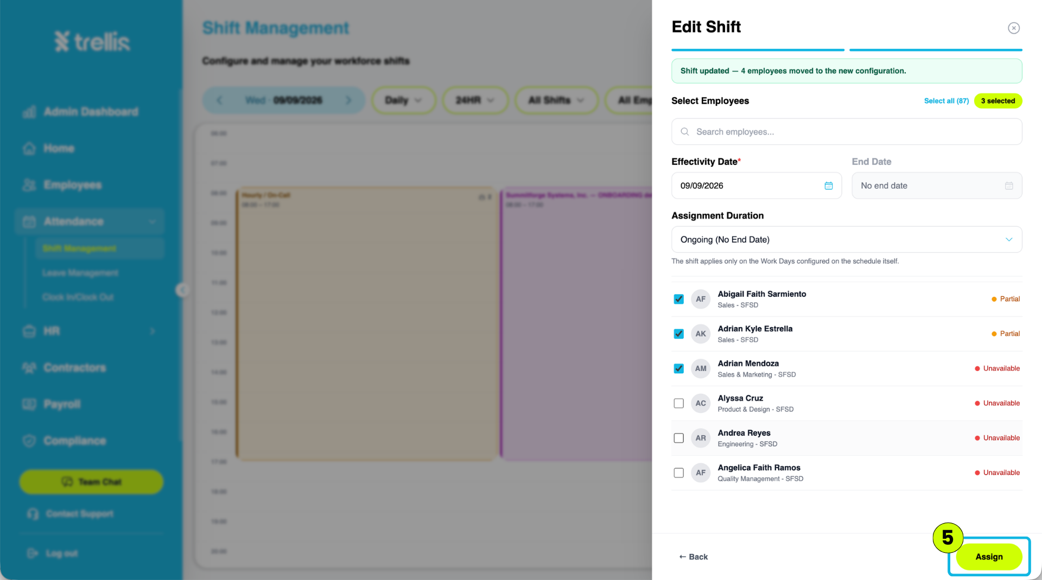Open Clock In/Clock Out submenu item

pos(78,297)
